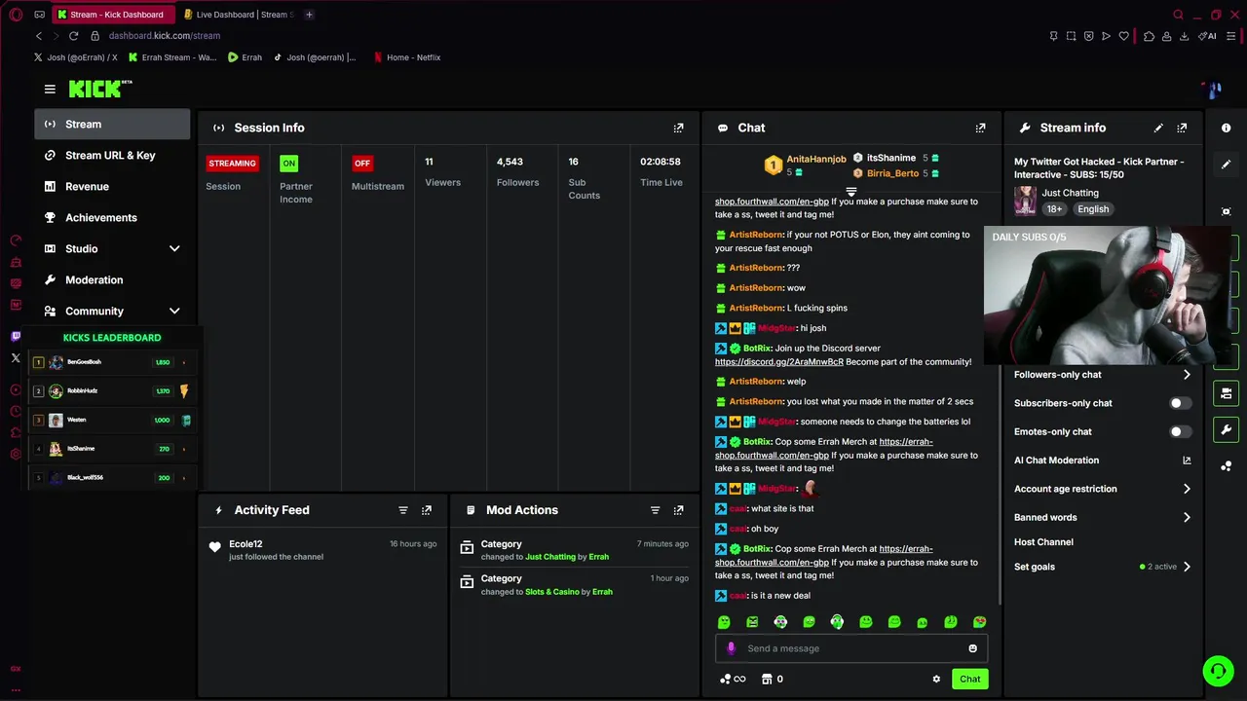Click RobbinHodz in Kicks Leaderboard
Screen dimensions: 1247x701
(x=82, y=391)
